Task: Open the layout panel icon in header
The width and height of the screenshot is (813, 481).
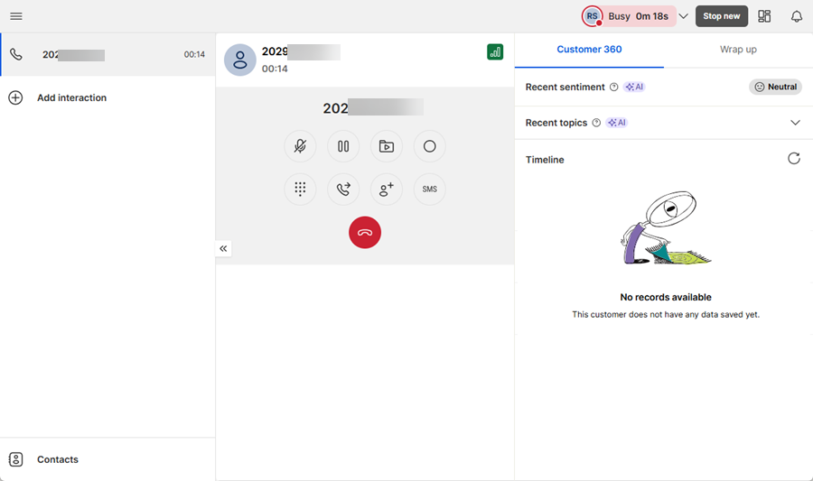Action: (764, 16)
